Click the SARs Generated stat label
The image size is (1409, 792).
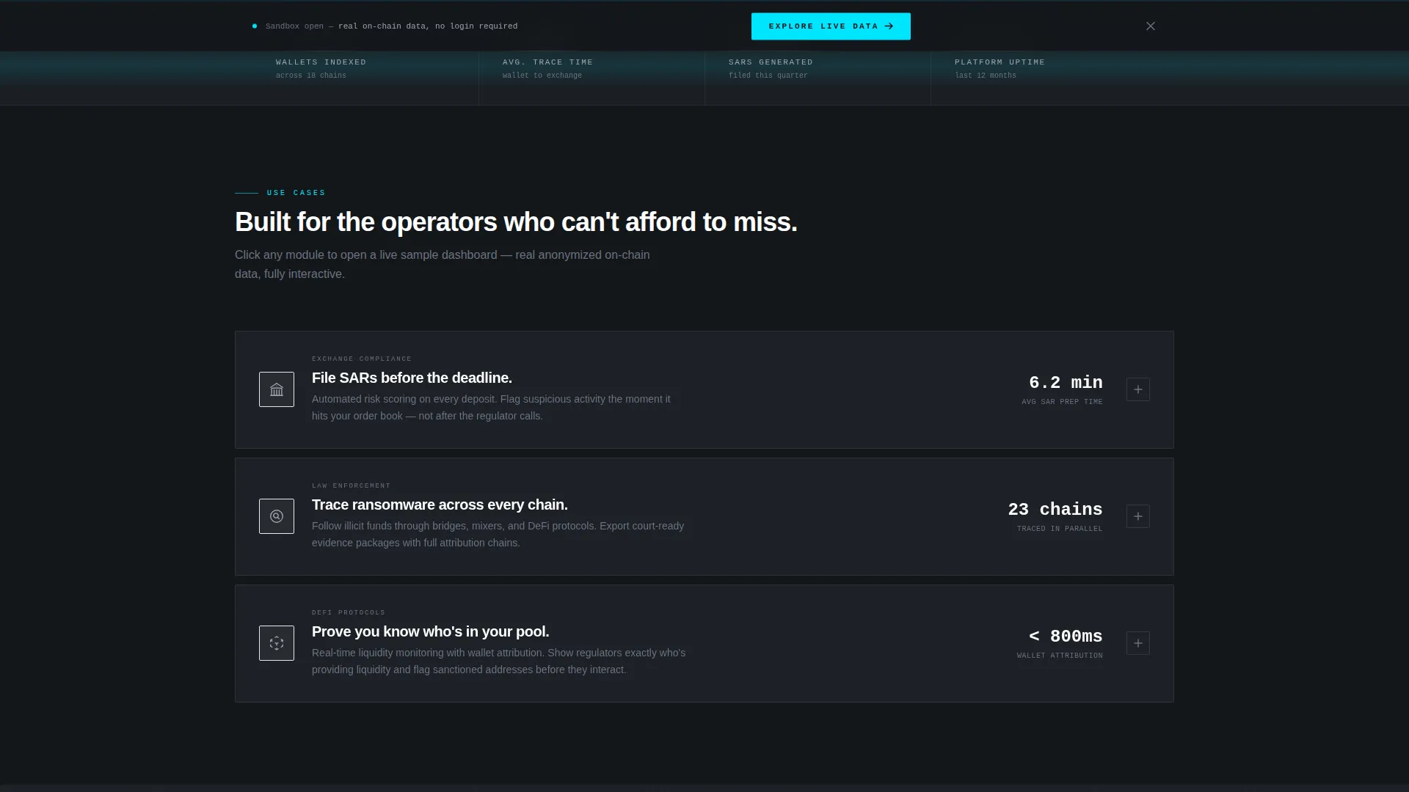coord(771,62)
